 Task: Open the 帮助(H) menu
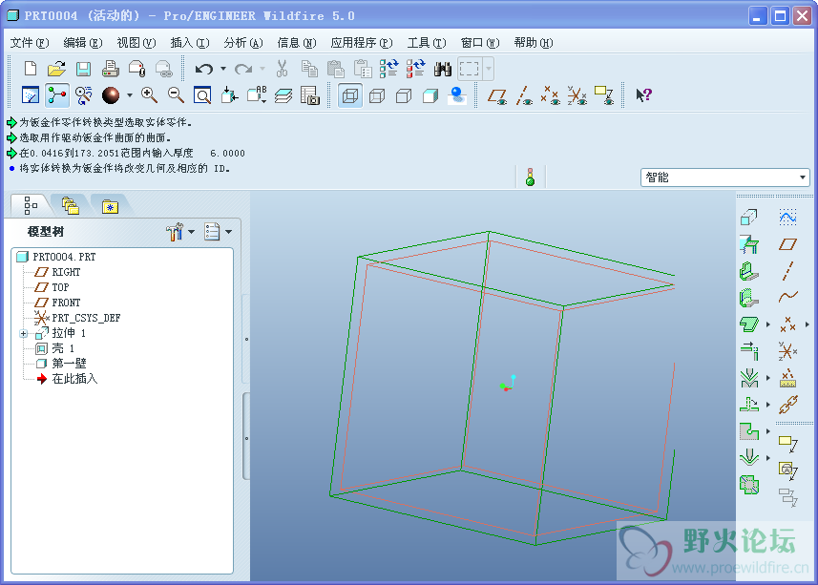(534, 43)
